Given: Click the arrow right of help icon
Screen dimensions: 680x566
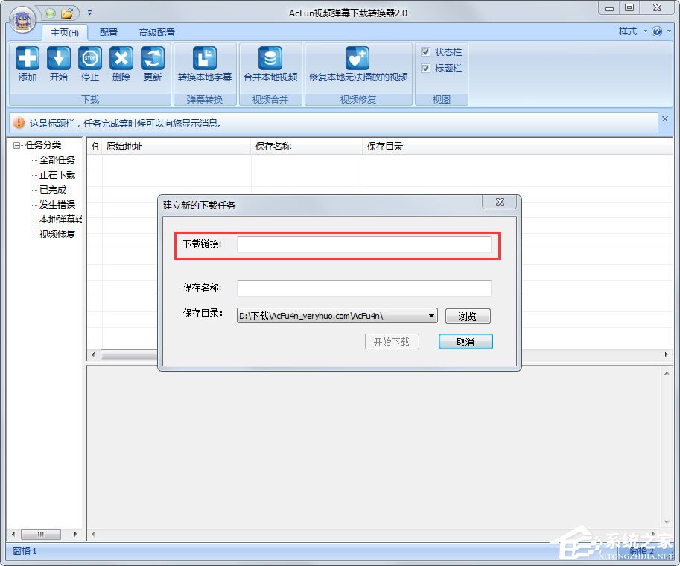Looking at the screenshot, I should 669,31.
